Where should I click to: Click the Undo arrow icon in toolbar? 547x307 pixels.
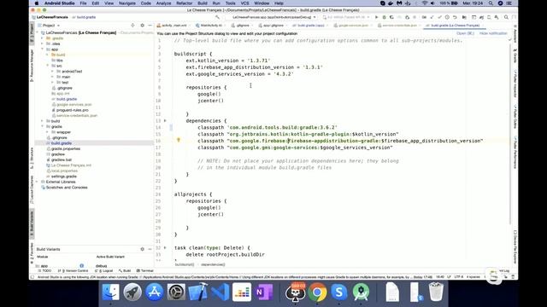(455, 17)
